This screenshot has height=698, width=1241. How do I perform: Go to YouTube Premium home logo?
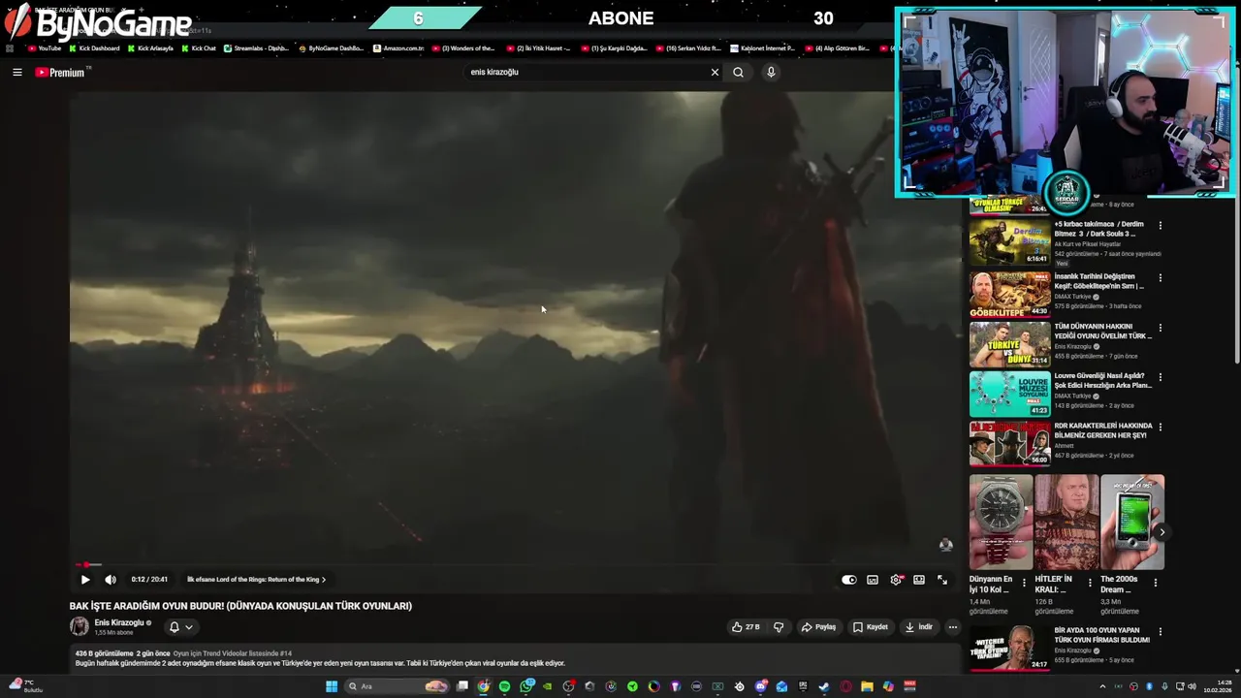pyautogui.click(x=60, y=73)
